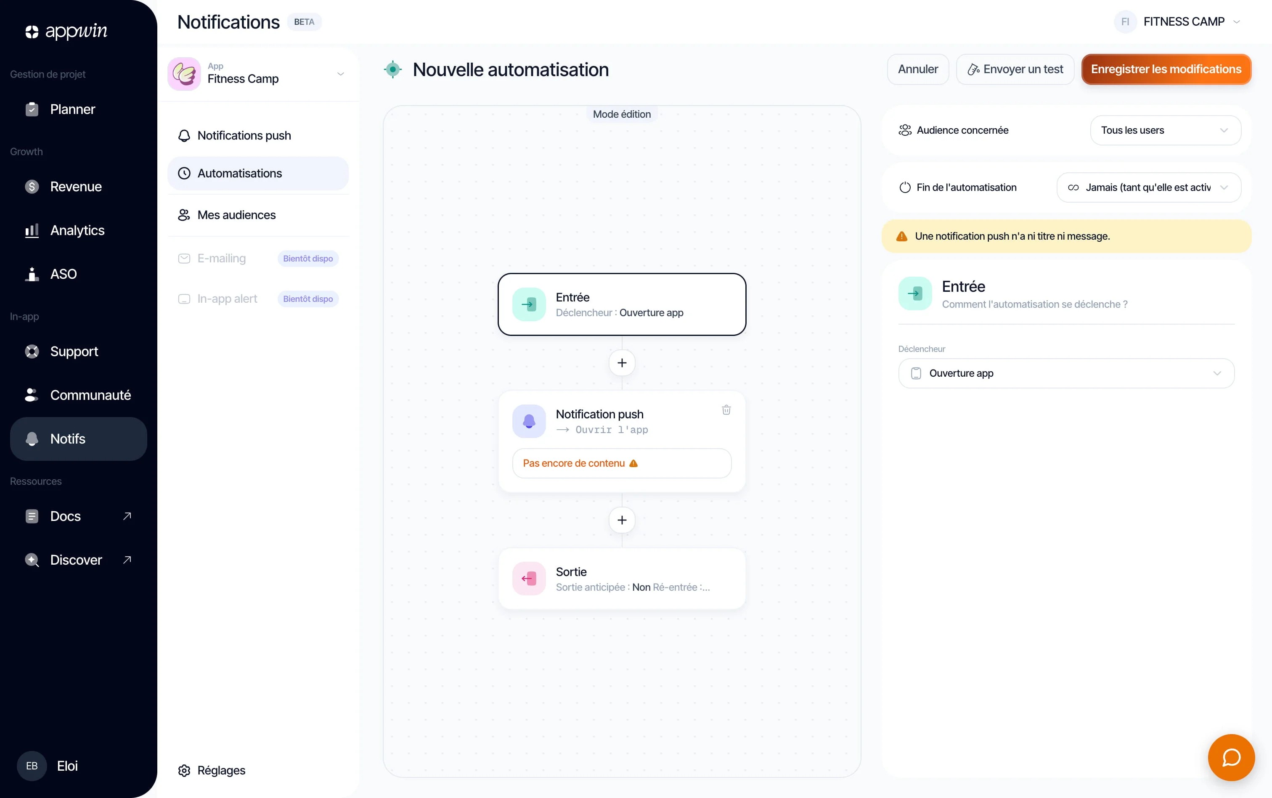The width and height of the screenshot is (1272, 798).
Task: Click Enregistrer les modifications button
Action: point(1166,69)
